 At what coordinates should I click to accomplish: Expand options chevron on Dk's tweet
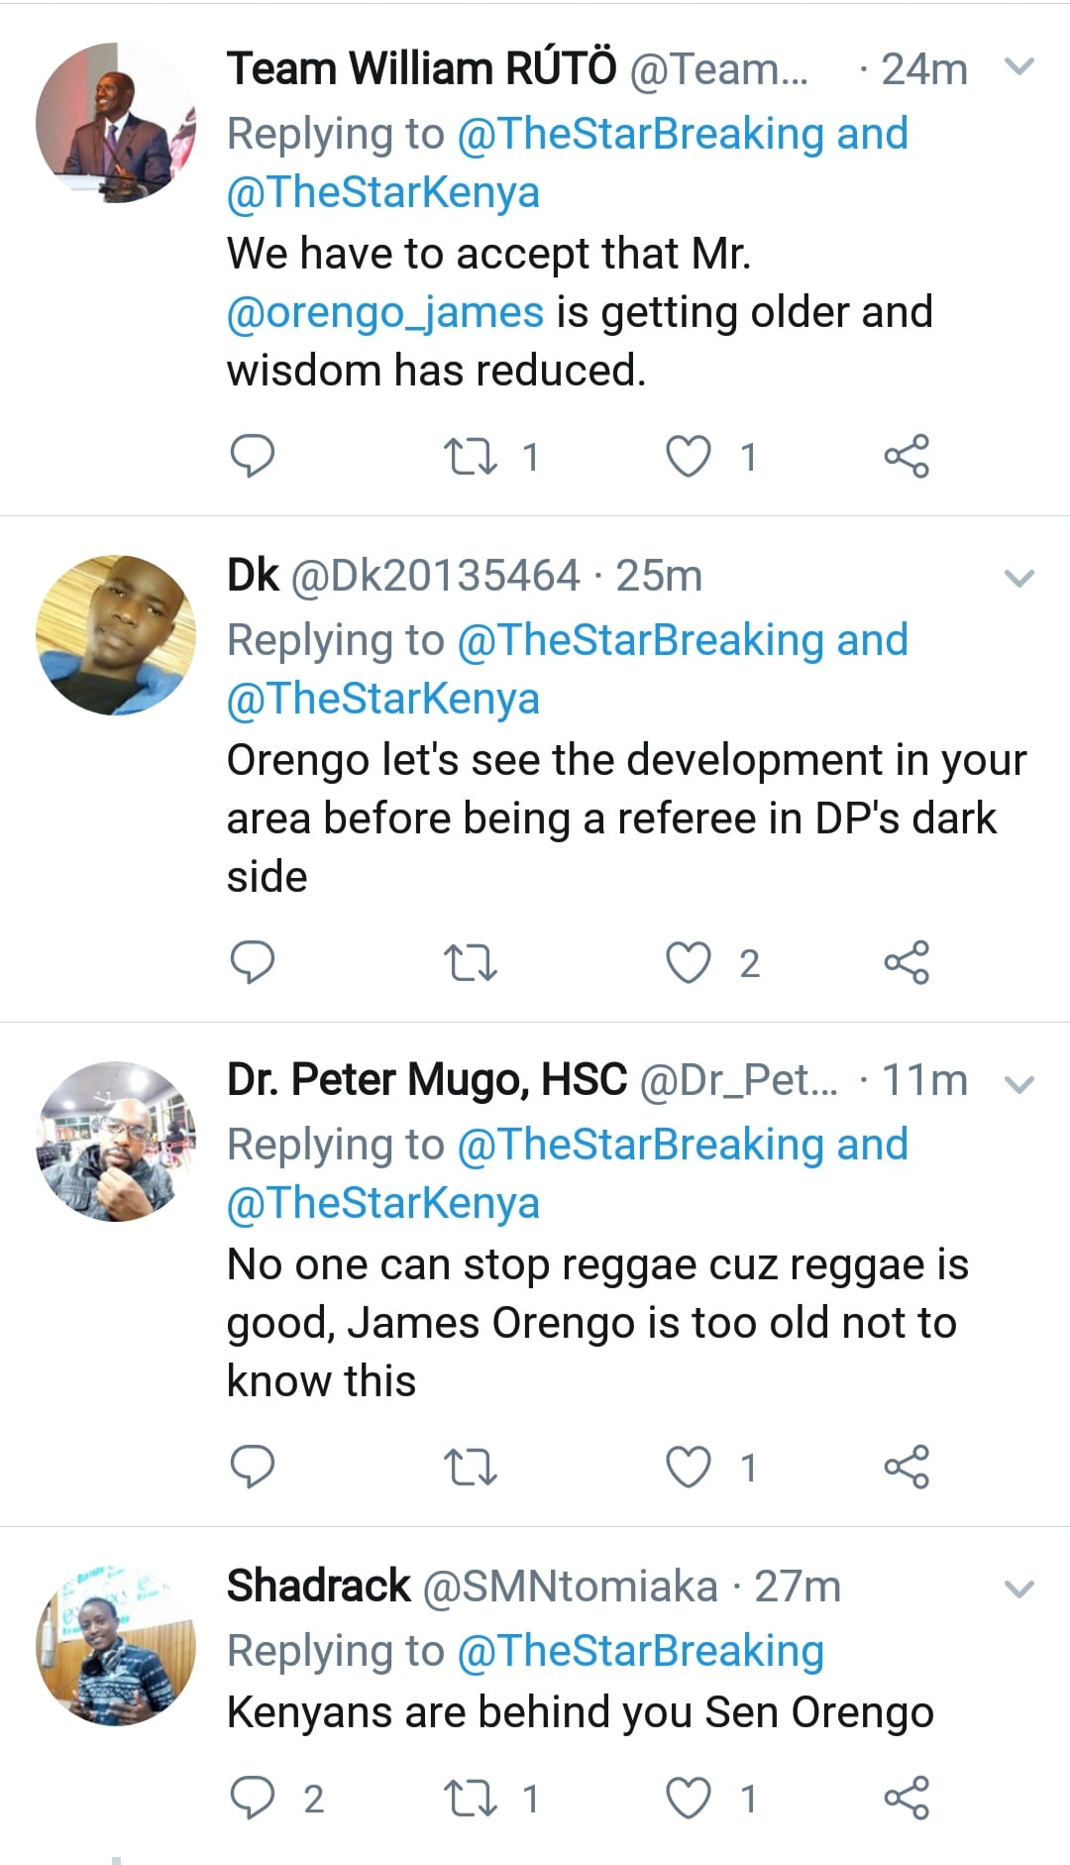1018,578
